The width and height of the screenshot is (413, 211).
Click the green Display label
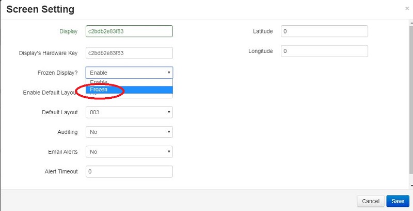[x=68, y=31]
